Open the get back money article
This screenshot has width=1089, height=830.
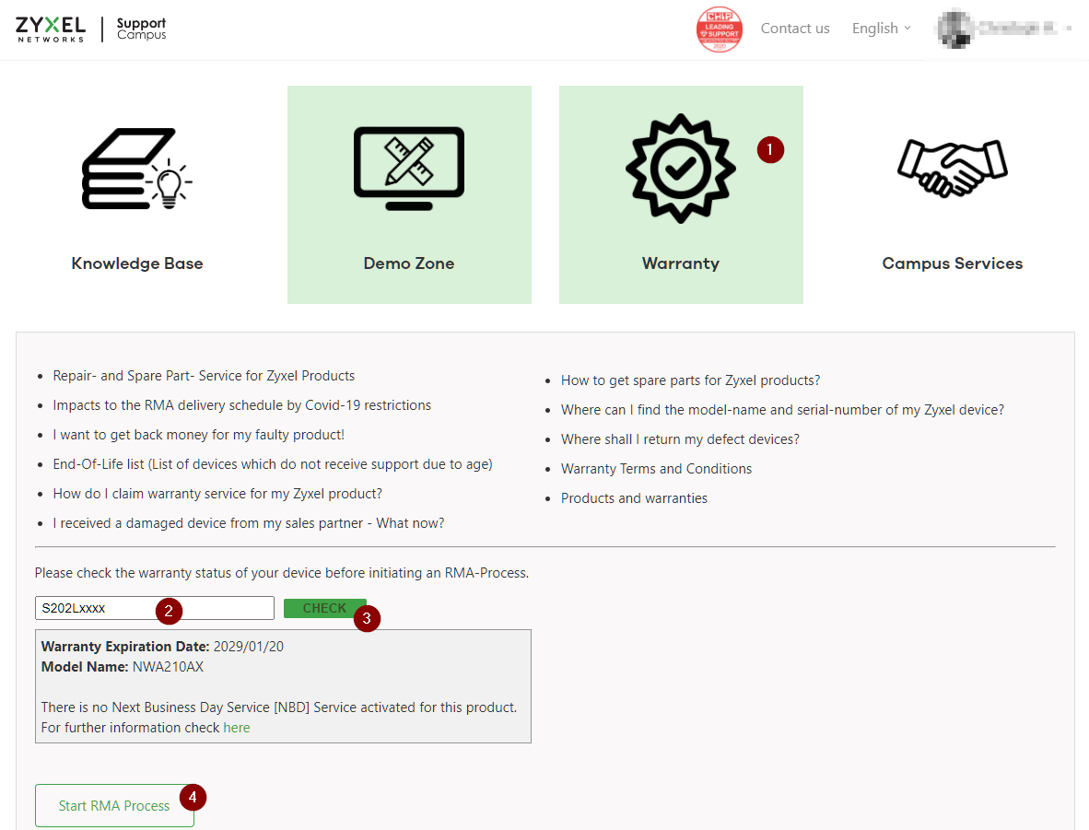click(x=199, y=435)
